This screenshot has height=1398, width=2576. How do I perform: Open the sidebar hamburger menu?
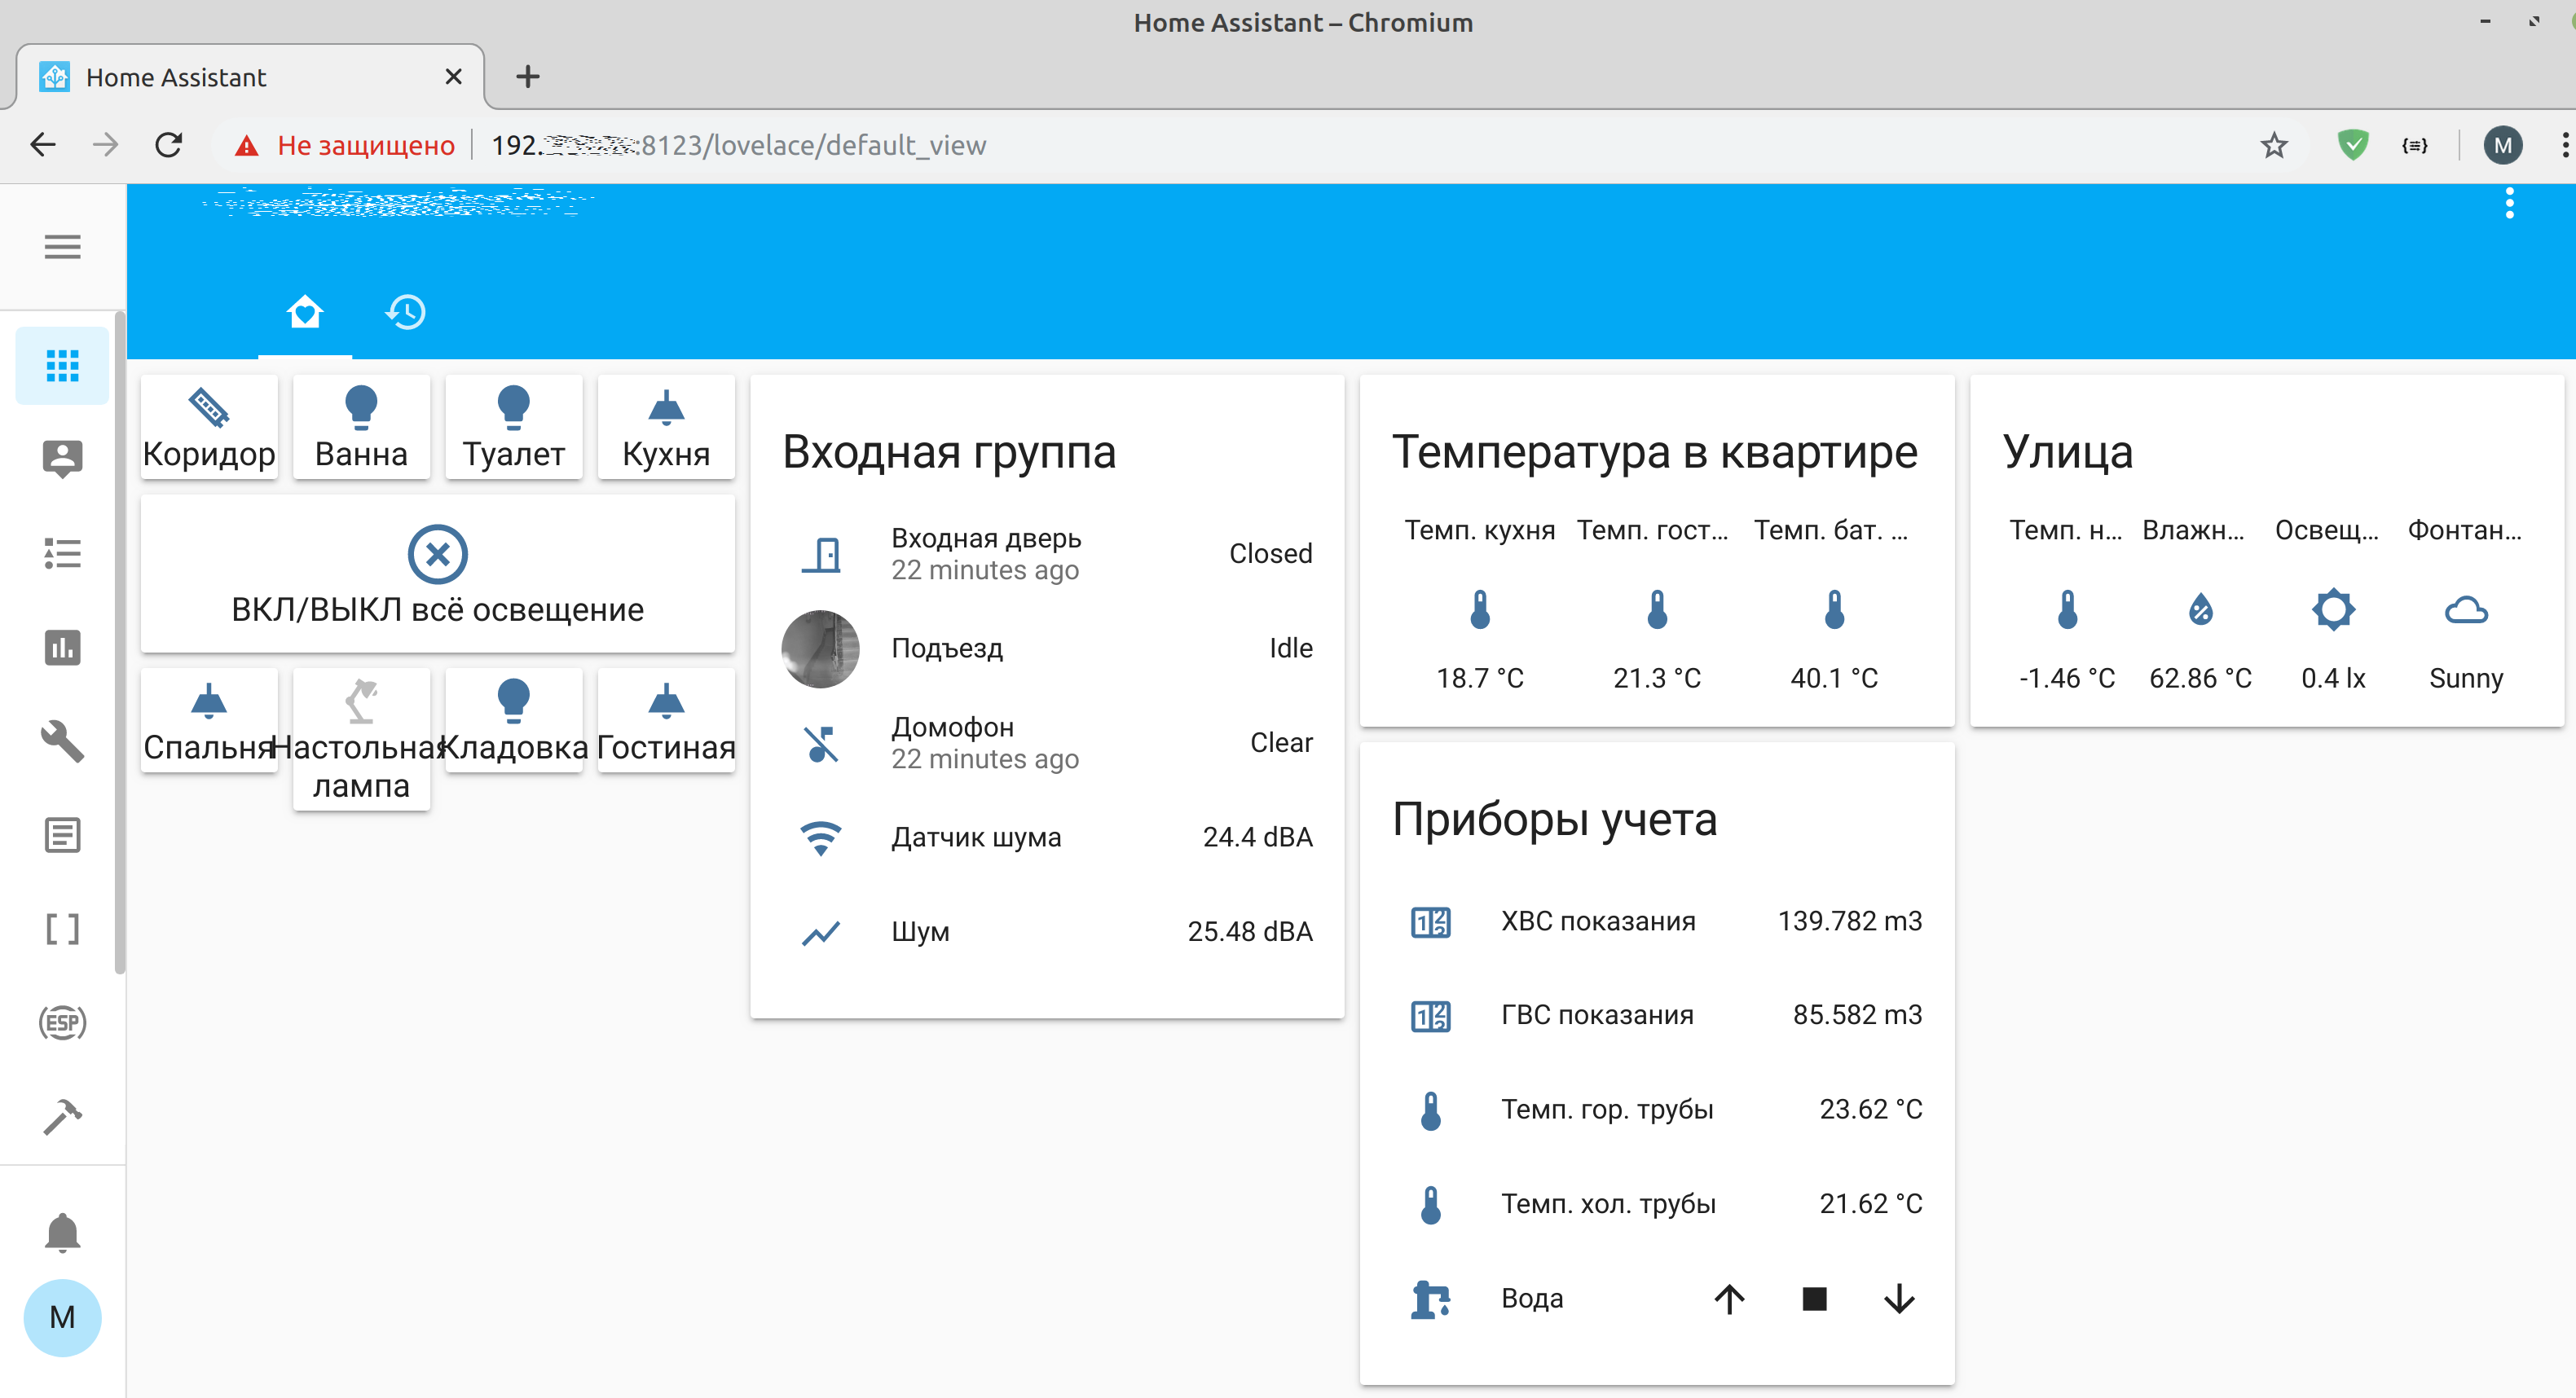click(62, 244)
